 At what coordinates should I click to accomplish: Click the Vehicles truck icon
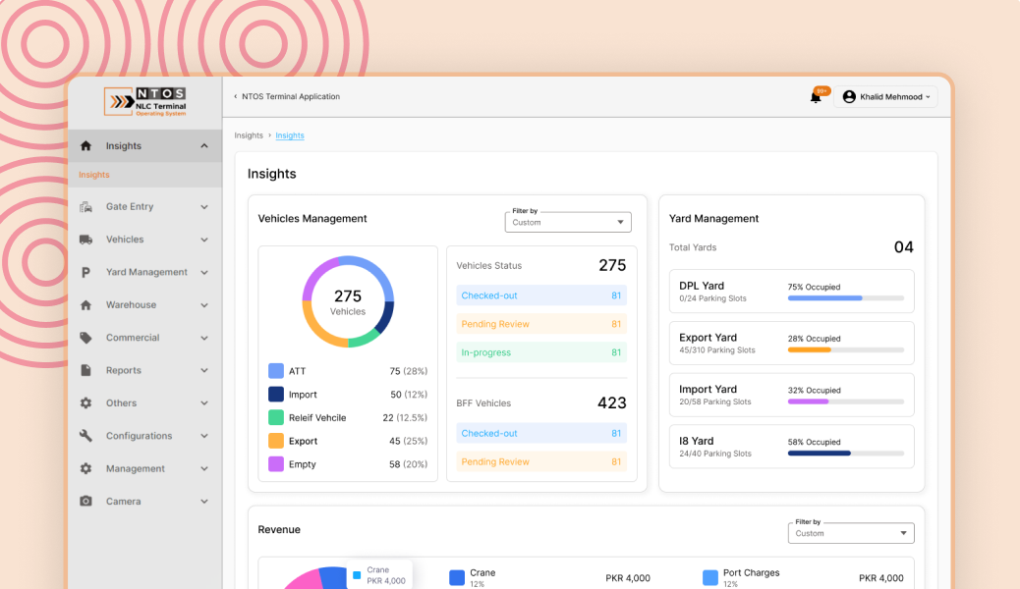pyautogui.click(x=85, y=240)
